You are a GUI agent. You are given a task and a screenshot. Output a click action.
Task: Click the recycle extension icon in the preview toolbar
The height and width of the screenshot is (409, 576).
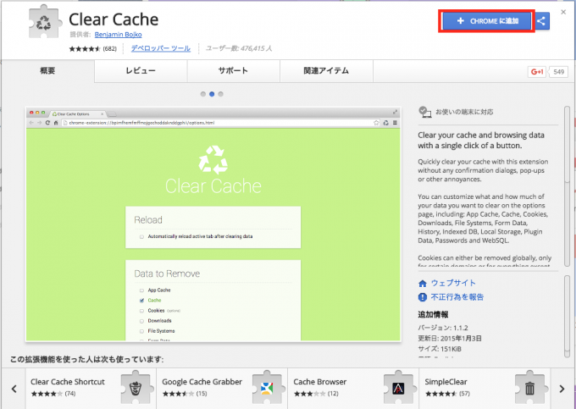tap(385, 123)
